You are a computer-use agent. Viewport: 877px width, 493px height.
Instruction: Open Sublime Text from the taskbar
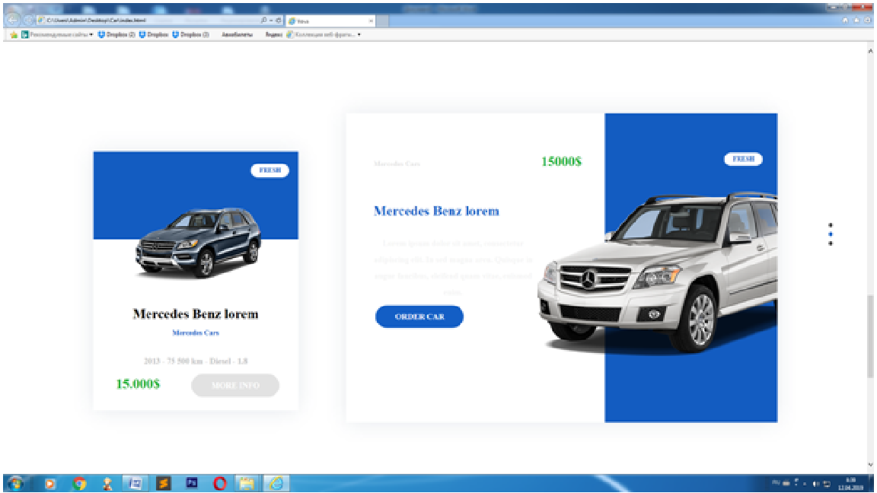164,484
